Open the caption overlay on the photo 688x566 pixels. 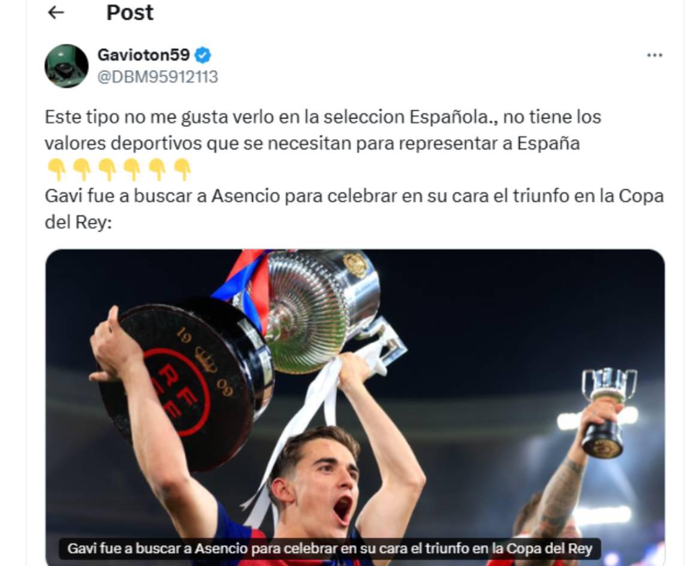[330, 549]
